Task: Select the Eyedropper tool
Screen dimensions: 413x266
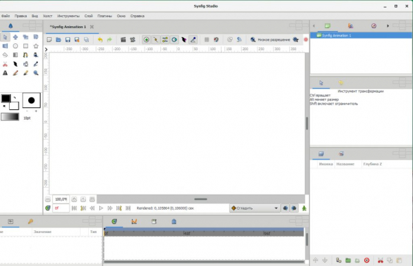Action: coord(36,64)
